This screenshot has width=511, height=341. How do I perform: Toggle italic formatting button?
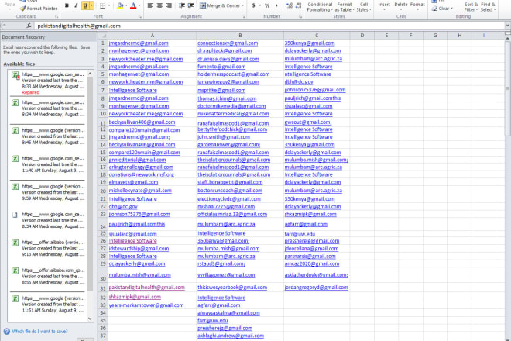click(76, 5)
